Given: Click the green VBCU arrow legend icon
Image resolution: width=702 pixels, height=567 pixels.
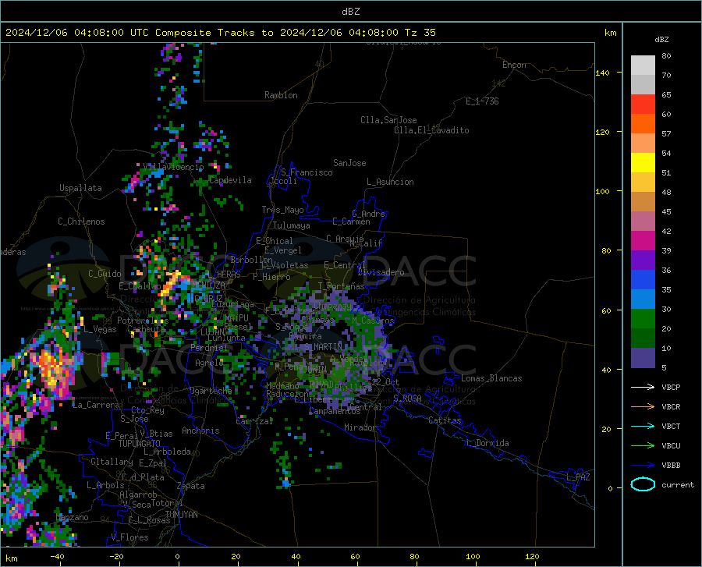Looking at the screenshot, I should 643,445.
